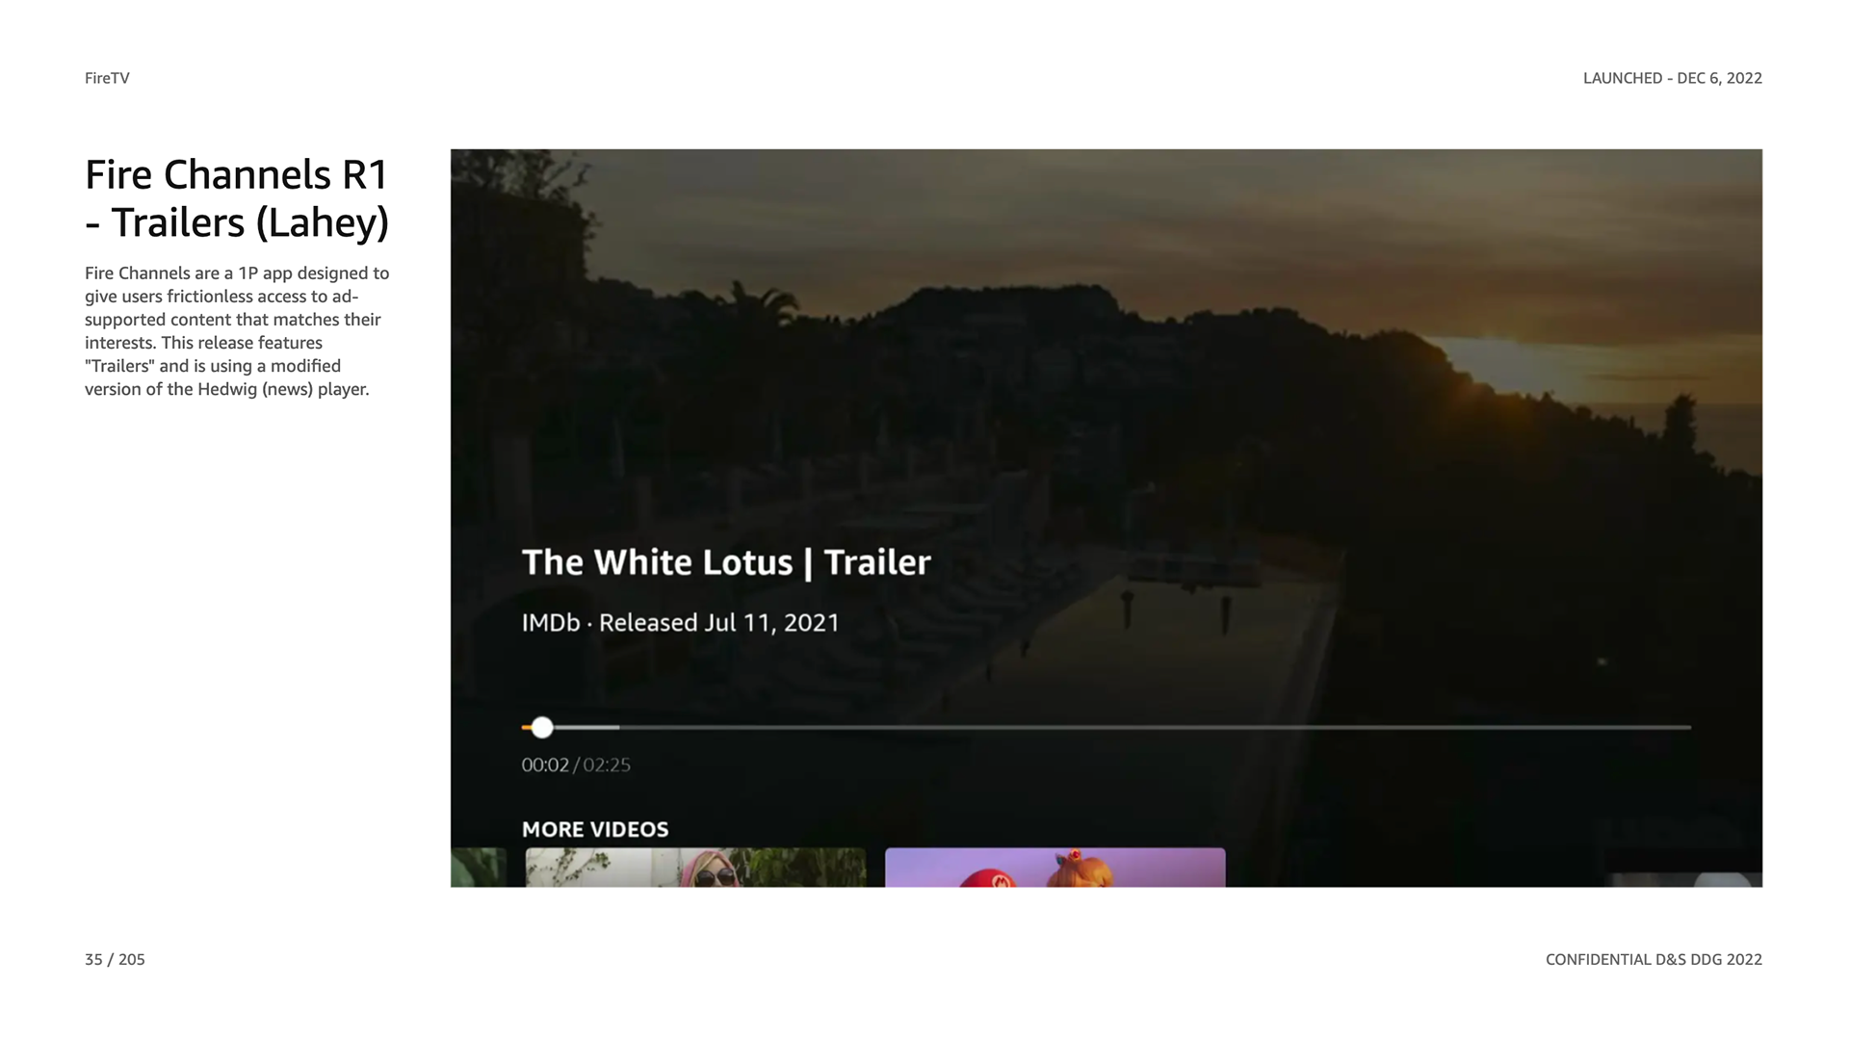Select the partially visible left thumbnail
The height and width of the screenshot is (1038, 1849).
[479, 868]
